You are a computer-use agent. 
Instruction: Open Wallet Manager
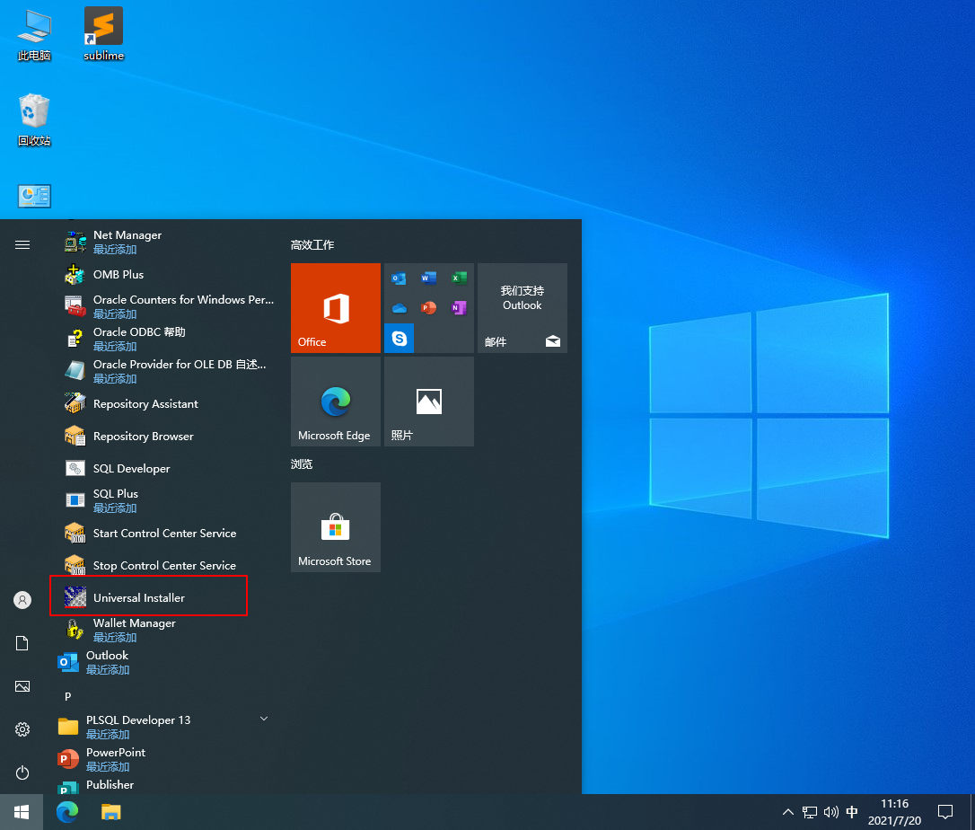pos(164,631)
